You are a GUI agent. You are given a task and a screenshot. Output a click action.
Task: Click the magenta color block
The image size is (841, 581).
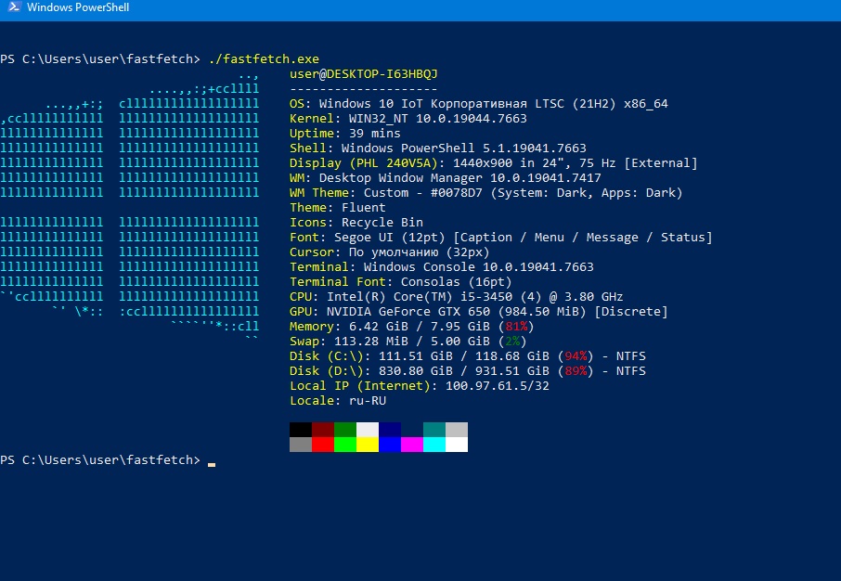[412, 445]
